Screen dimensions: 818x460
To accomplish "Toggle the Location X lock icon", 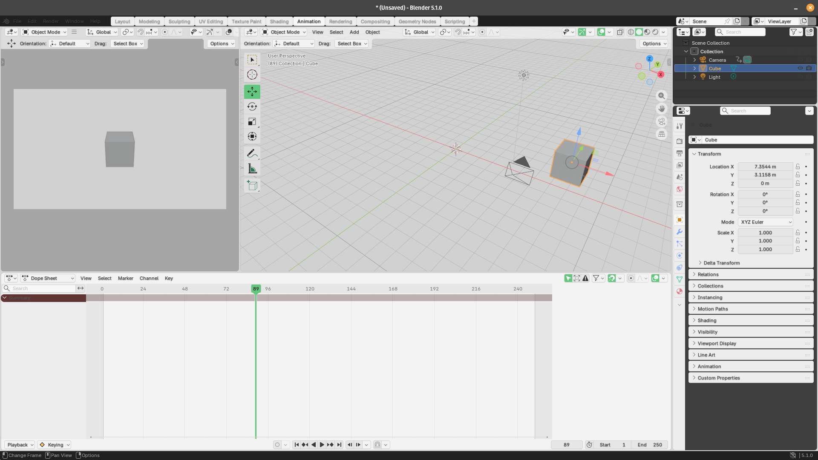I will [x=798, y=167].
